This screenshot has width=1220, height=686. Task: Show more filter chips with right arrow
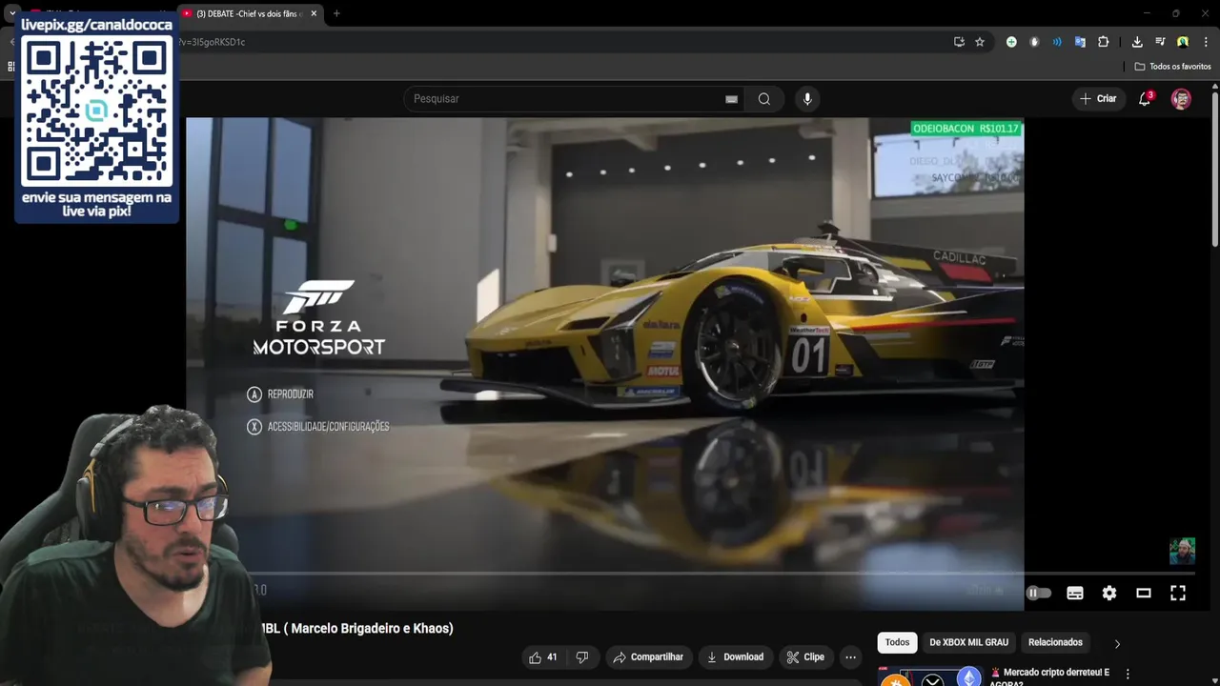1117,643
